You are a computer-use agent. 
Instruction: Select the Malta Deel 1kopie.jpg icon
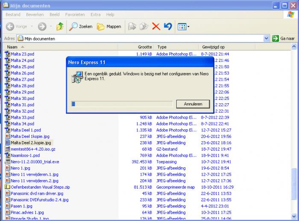click(x=8, y=137)
